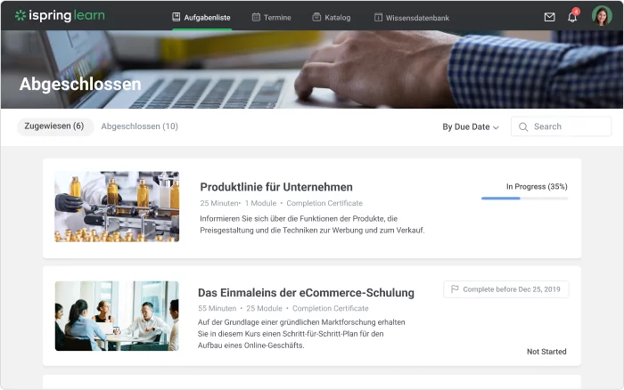Open the Katalog tab
The image size is (624, 390).
click(x=332, y=18)
